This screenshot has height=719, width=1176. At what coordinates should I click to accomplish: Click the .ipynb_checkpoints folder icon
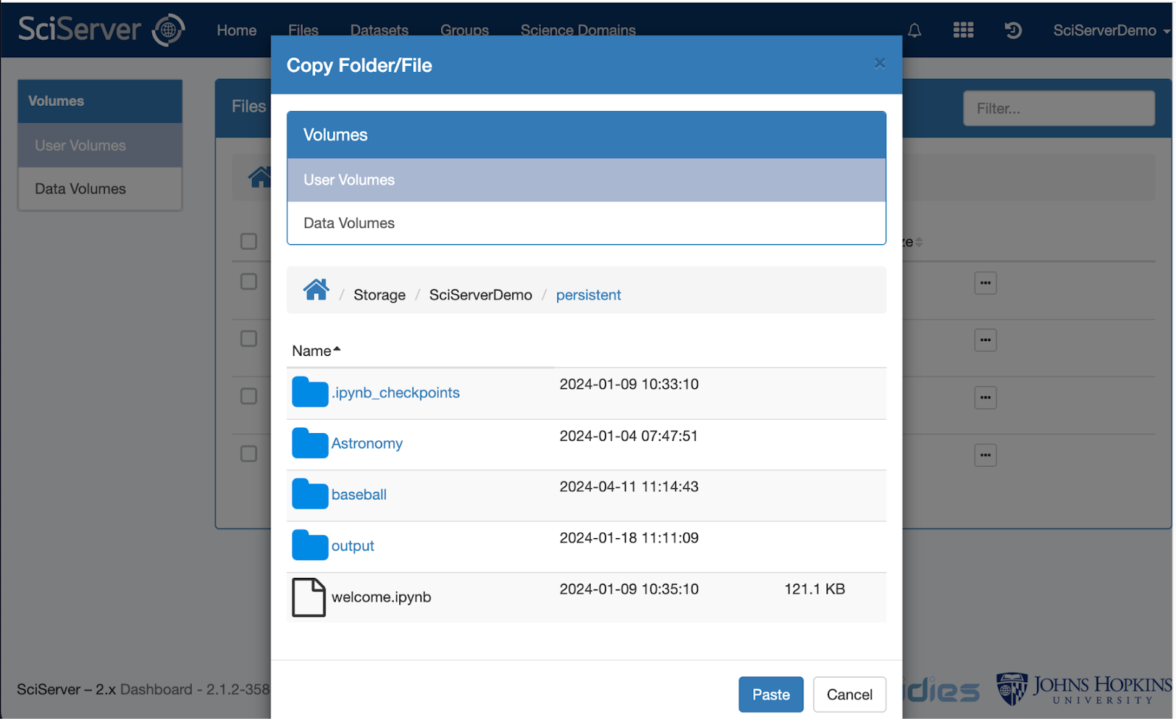(x=309, y=392)
